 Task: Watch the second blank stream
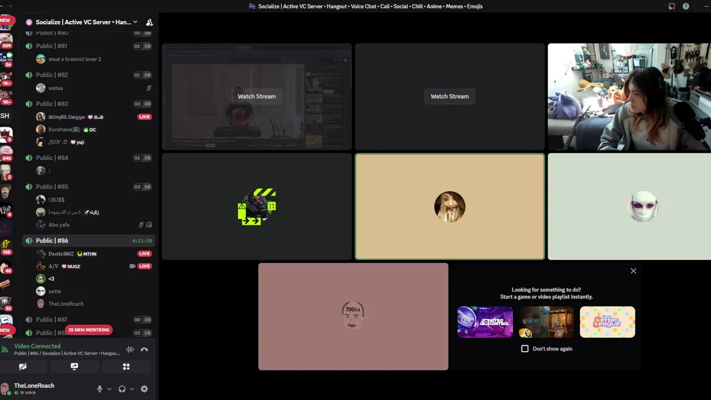tap(449, 97)
